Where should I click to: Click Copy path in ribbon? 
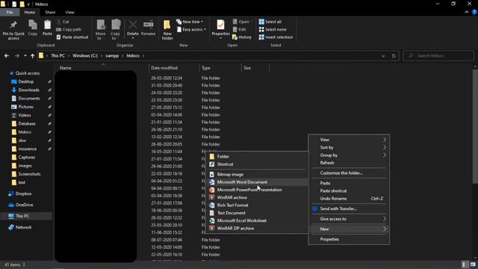click(69, 29)
